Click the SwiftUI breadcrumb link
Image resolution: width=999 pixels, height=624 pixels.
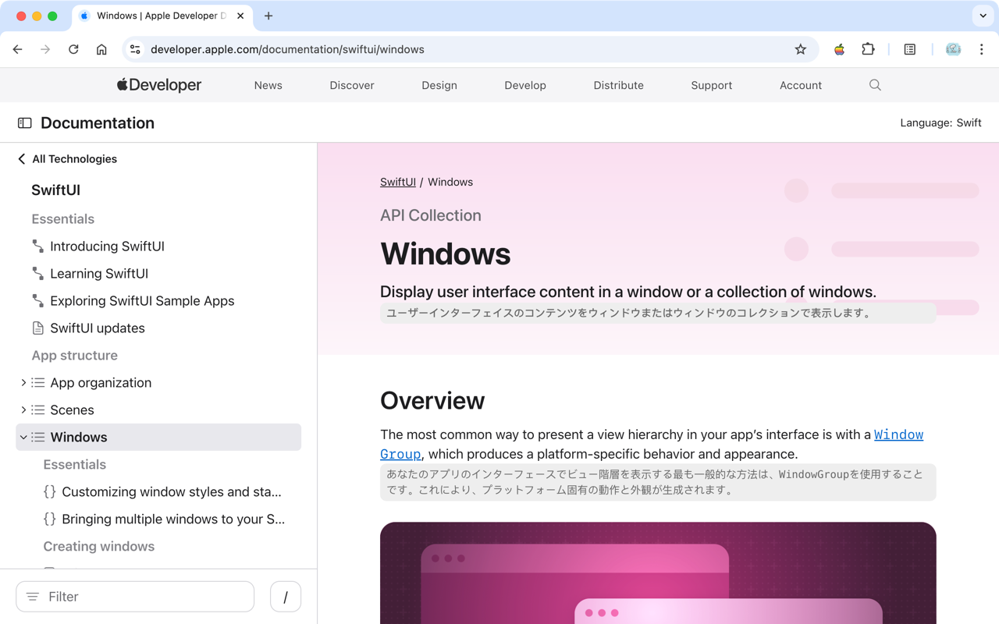click(x=398, y=182)
